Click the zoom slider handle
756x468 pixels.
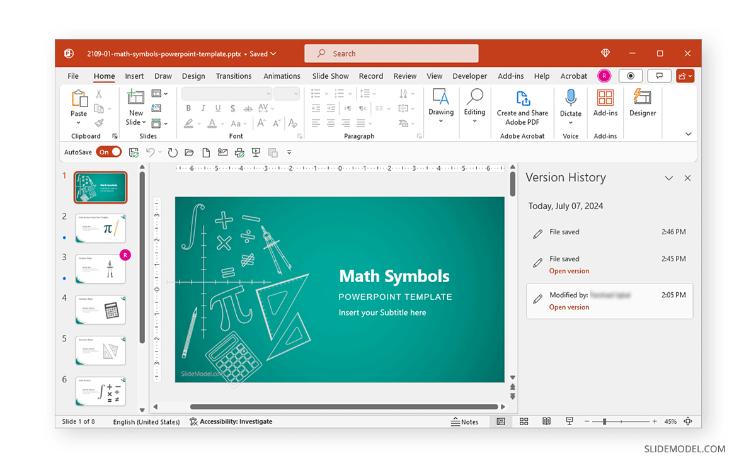click(604, 421)
